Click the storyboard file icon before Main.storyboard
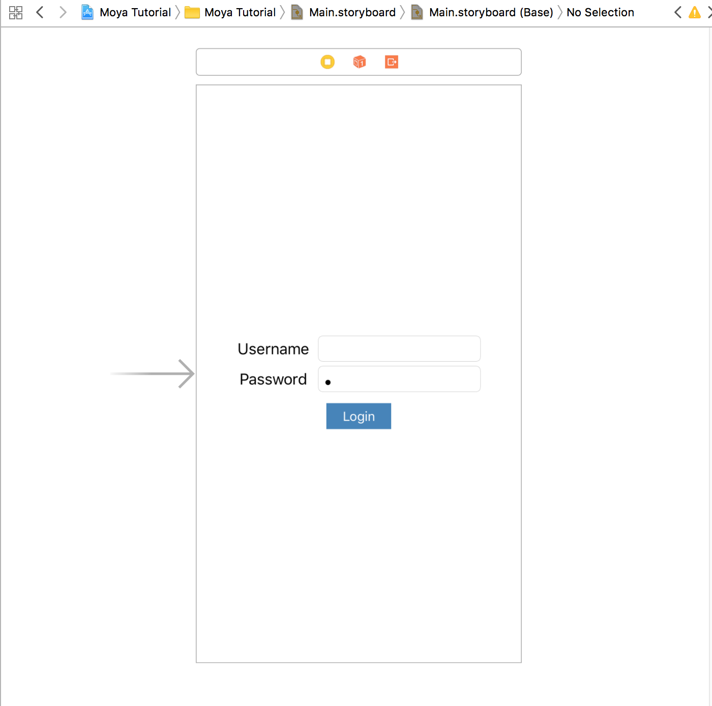The image size is (712, 706). coord(297,12)
